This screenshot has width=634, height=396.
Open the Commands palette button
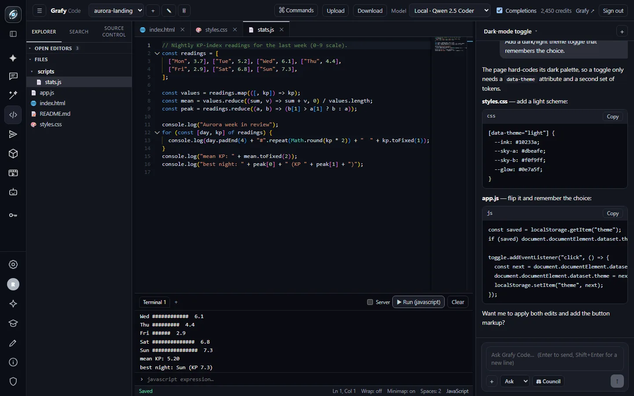click(296, 11)
